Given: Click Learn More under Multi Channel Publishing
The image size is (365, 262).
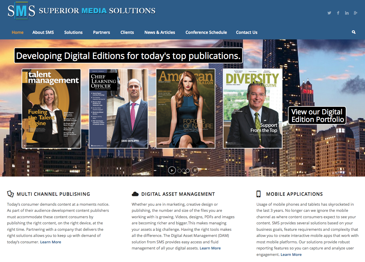Looking at the screenshot, I should tap(51, 242).
